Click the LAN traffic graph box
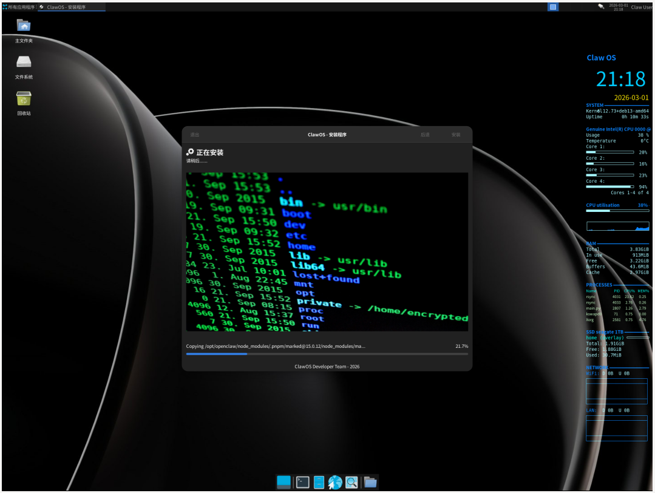The image size is (655, 493). [x=617, y=428]
